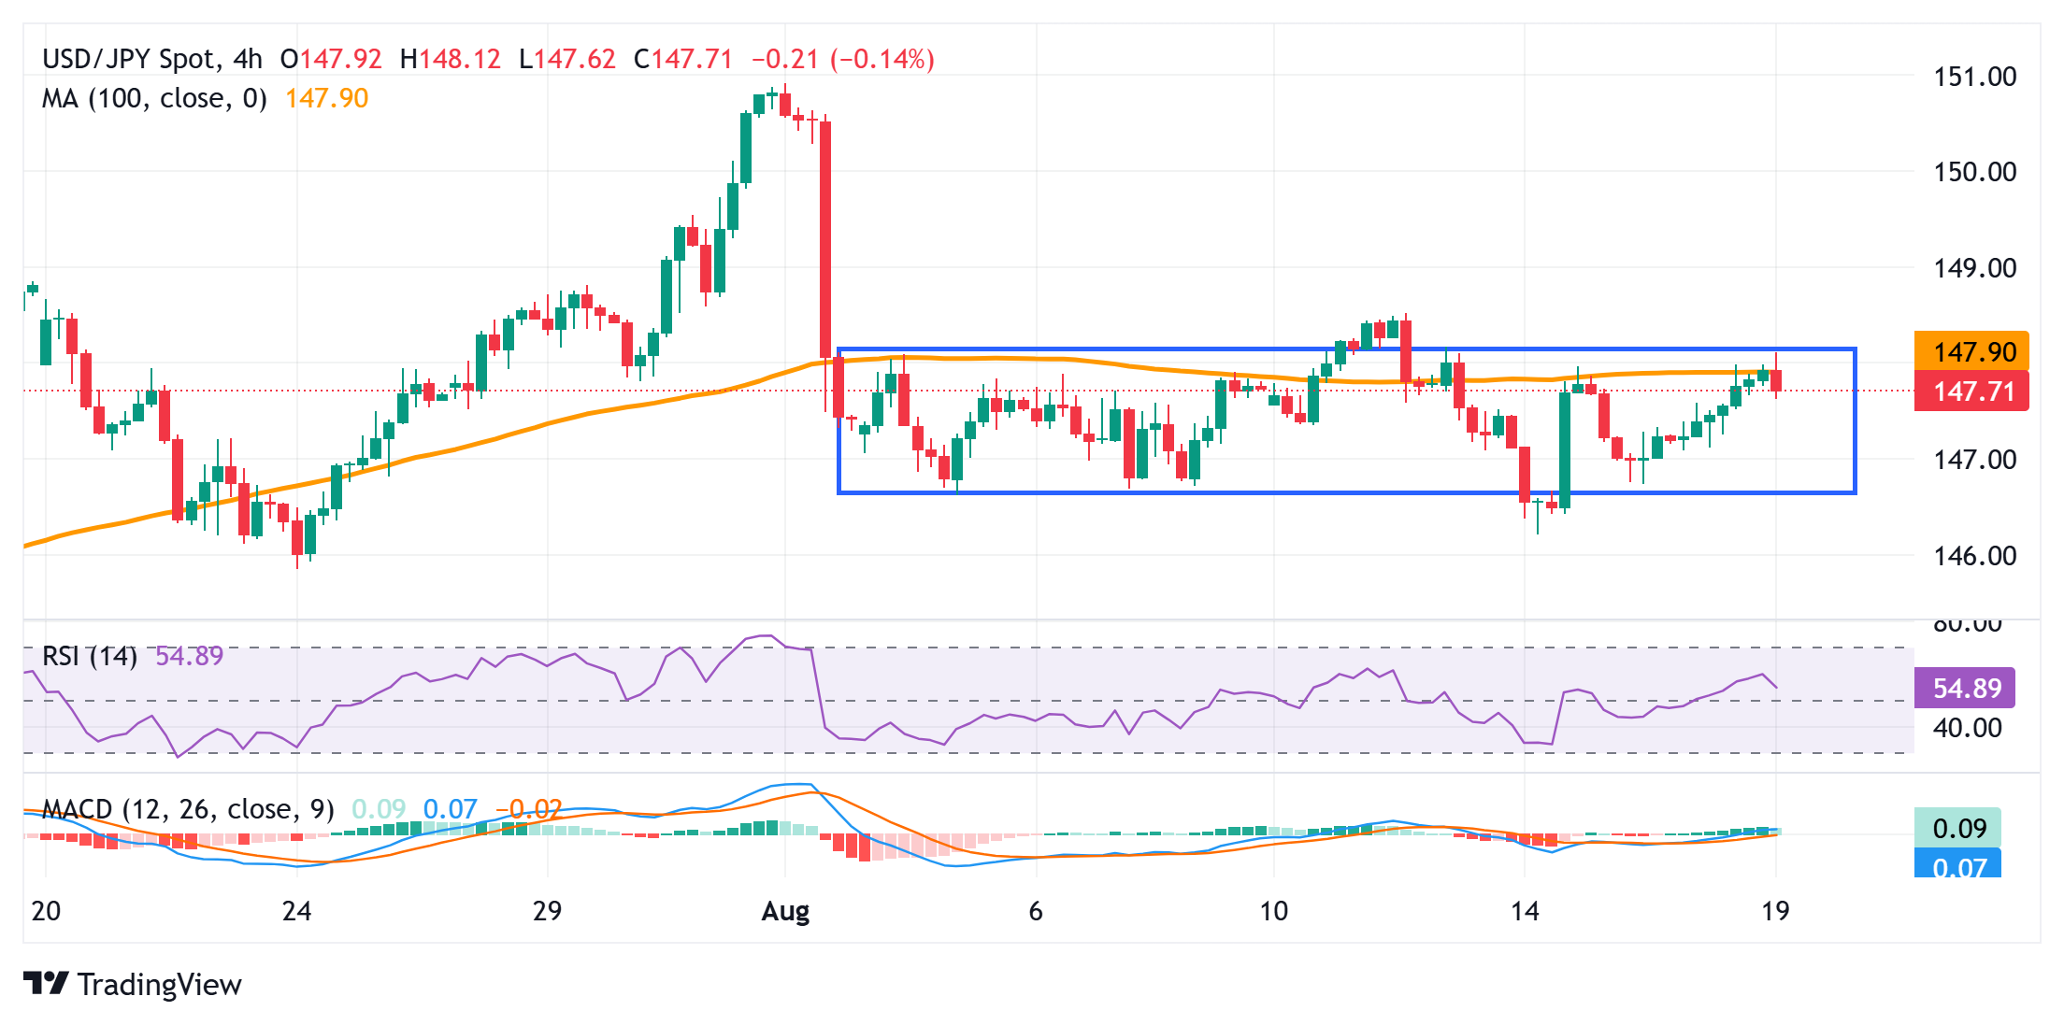Click the orange MA value 147.90 in legend
Image resolution: width=2064 pixels, height=1025 pixels.
tap(326, 98)
